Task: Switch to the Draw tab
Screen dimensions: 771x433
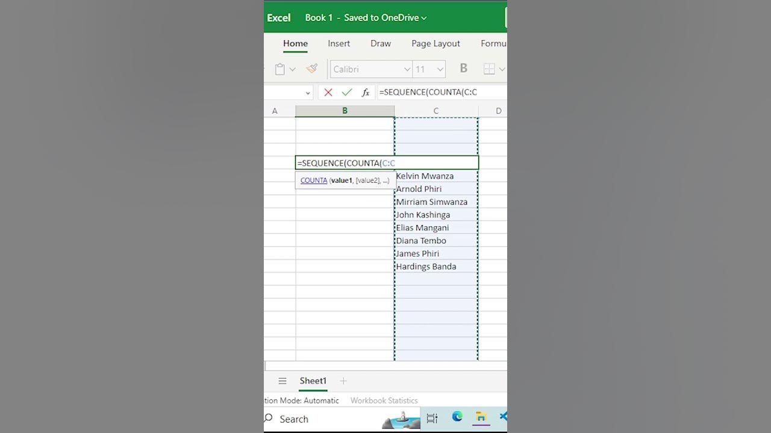Action: pos(381,43)
